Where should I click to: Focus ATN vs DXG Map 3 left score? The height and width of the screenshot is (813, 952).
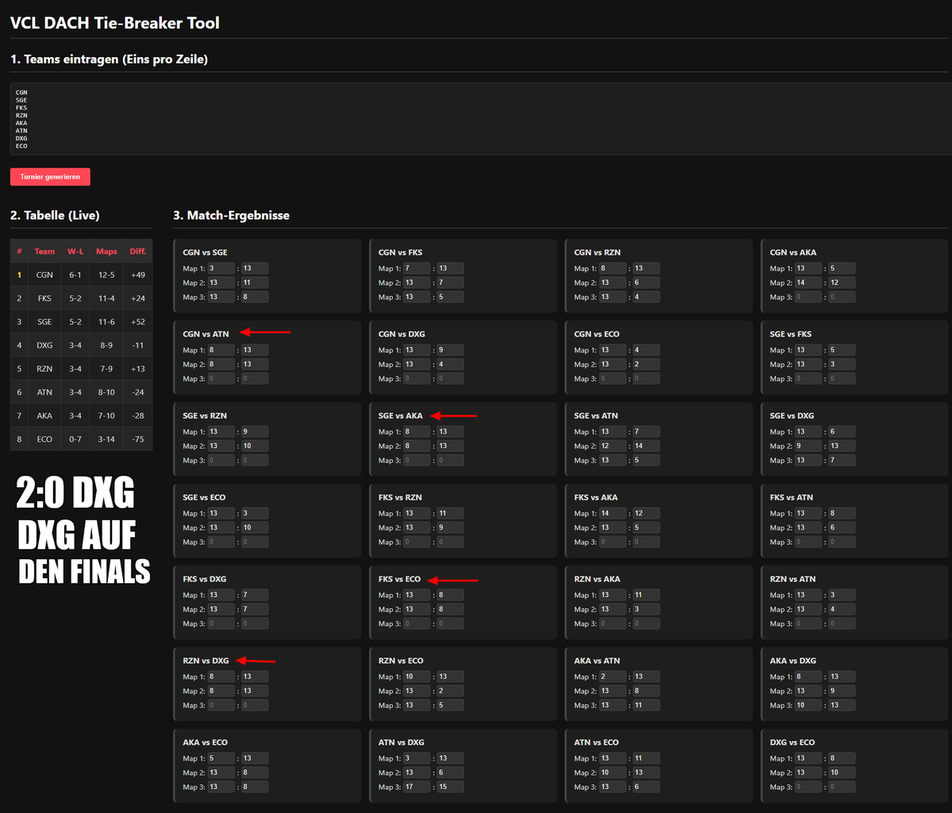(417, 787)
